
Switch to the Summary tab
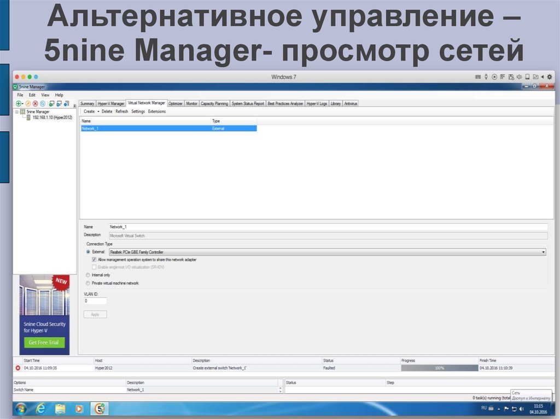[87, 103]
